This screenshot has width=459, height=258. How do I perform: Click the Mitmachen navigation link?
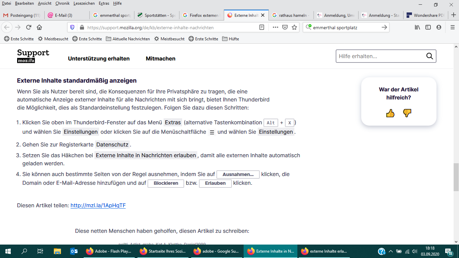click(161, 58)
